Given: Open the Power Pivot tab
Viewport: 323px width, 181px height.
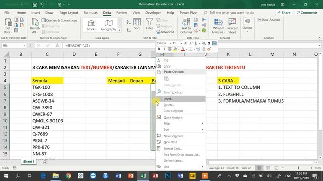Looking at the screenshot, I should point(188,13).
